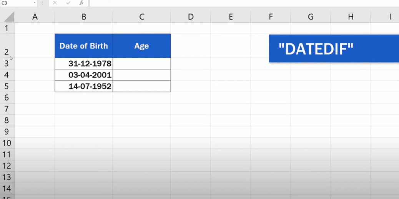The width and height of the screenshot is (399, 199).
Task: Open the Name Box dropdown arrow
Action: pos(35,3)
